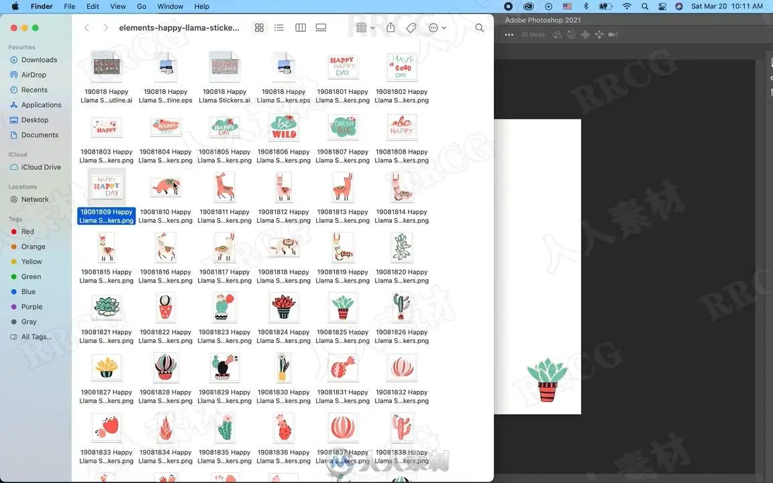Open Applications in Finder sidebar
773x483 pixels.
pyautogui.click(x=36, y=105)
